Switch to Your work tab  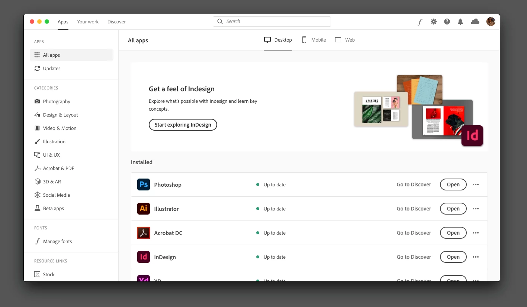[x=88, y=22]
